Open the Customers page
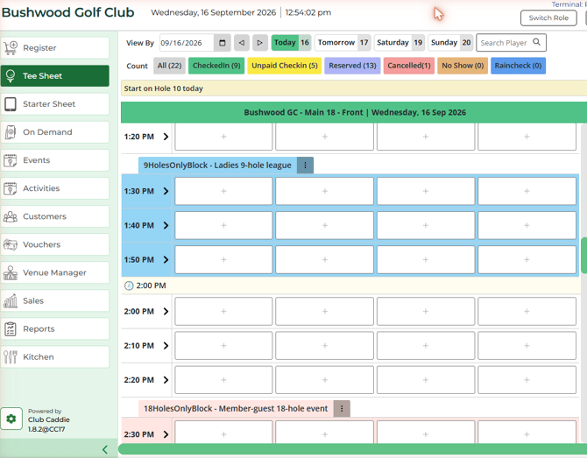587x458 pixels. click(x=55, y=216)
